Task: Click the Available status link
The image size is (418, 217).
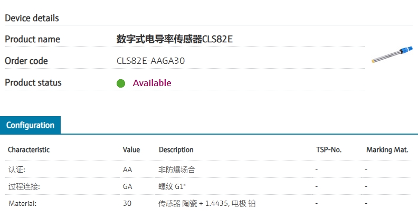Action: (x=152, y=83)
